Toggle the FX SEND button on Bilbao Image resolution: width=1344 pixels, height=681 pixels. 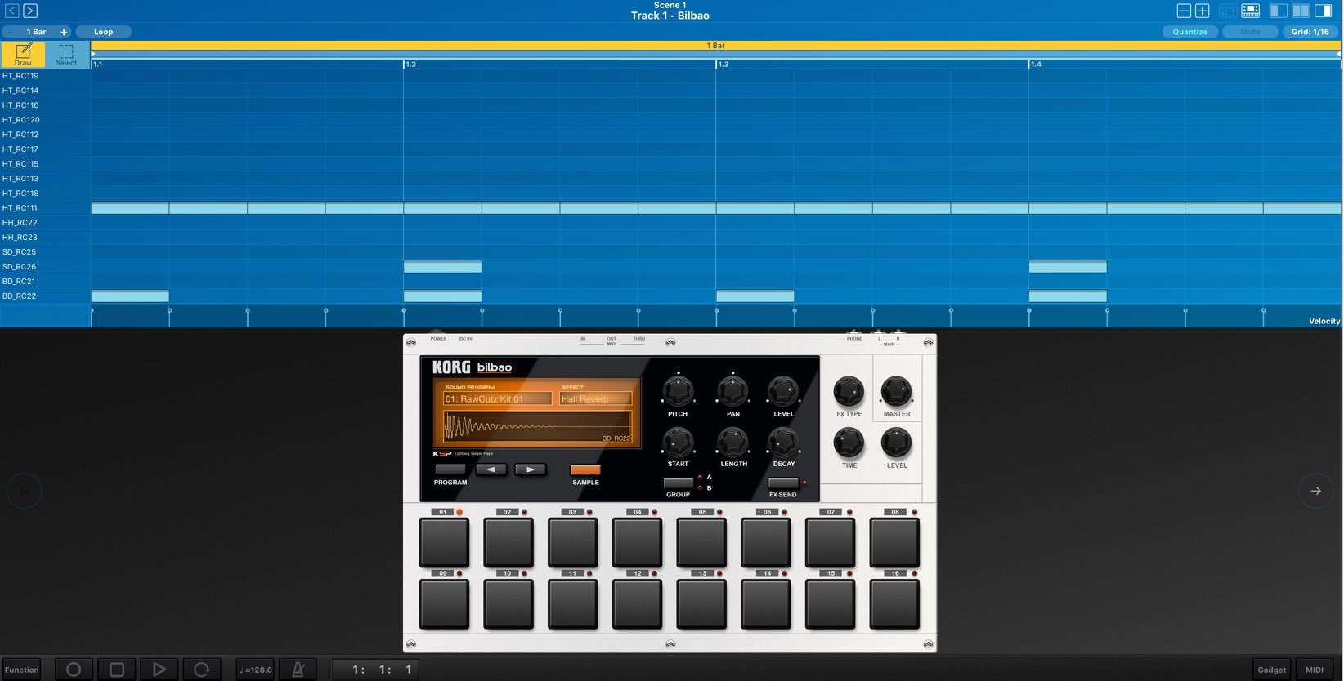[782, 483]
